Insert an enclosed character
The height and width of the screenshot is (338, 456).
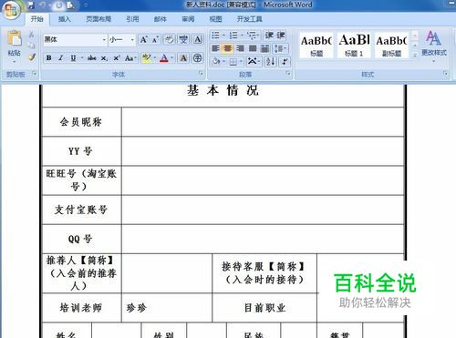[x=197, y=58]
